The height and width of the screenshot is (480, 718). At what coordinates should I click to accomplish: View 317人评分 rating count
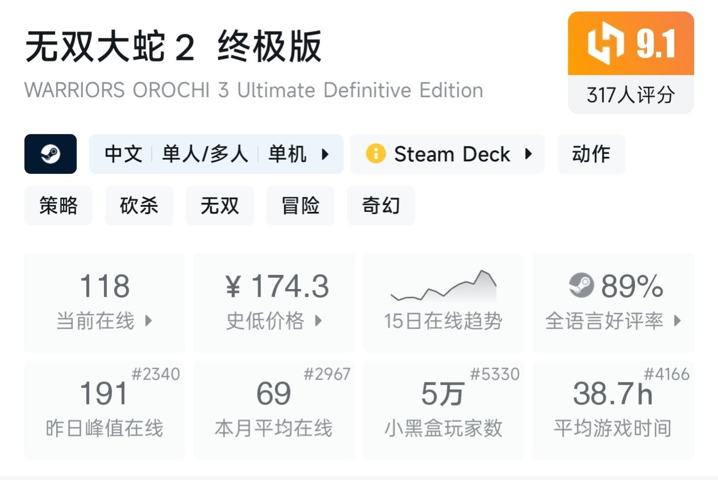click(x=630, y=95)
